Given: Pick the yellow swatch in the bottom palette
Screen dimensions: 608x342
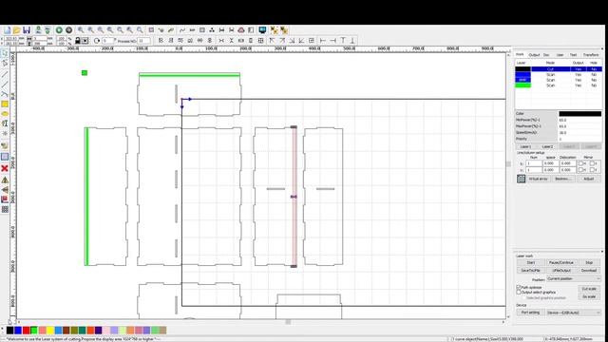Looking at the screenshot, I should pyautogui.click(x=50, y=331).
